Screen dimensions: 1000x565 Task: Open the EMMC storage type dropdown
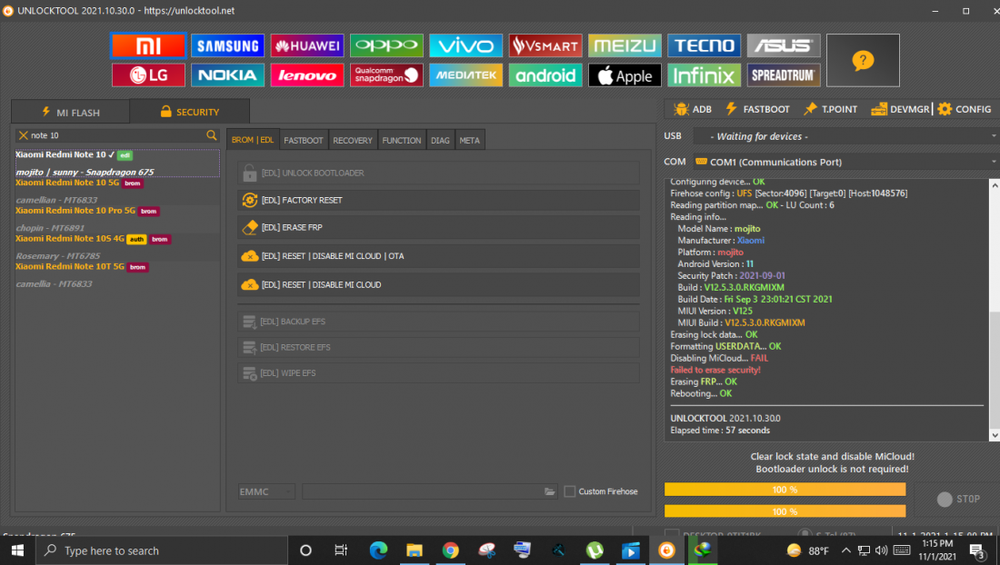(x=266, y=491)
